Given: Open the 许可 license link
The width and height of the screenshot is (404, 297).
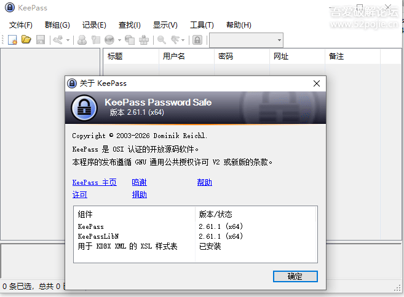Looking at the screenshot, I should 79,195.
